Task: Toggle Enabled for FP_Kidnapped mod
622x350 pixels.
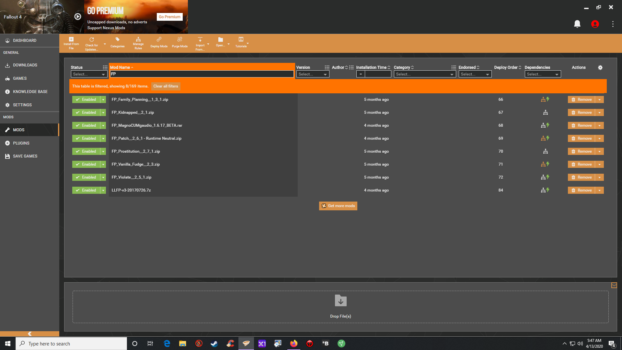Action: (x=86, y=112)
